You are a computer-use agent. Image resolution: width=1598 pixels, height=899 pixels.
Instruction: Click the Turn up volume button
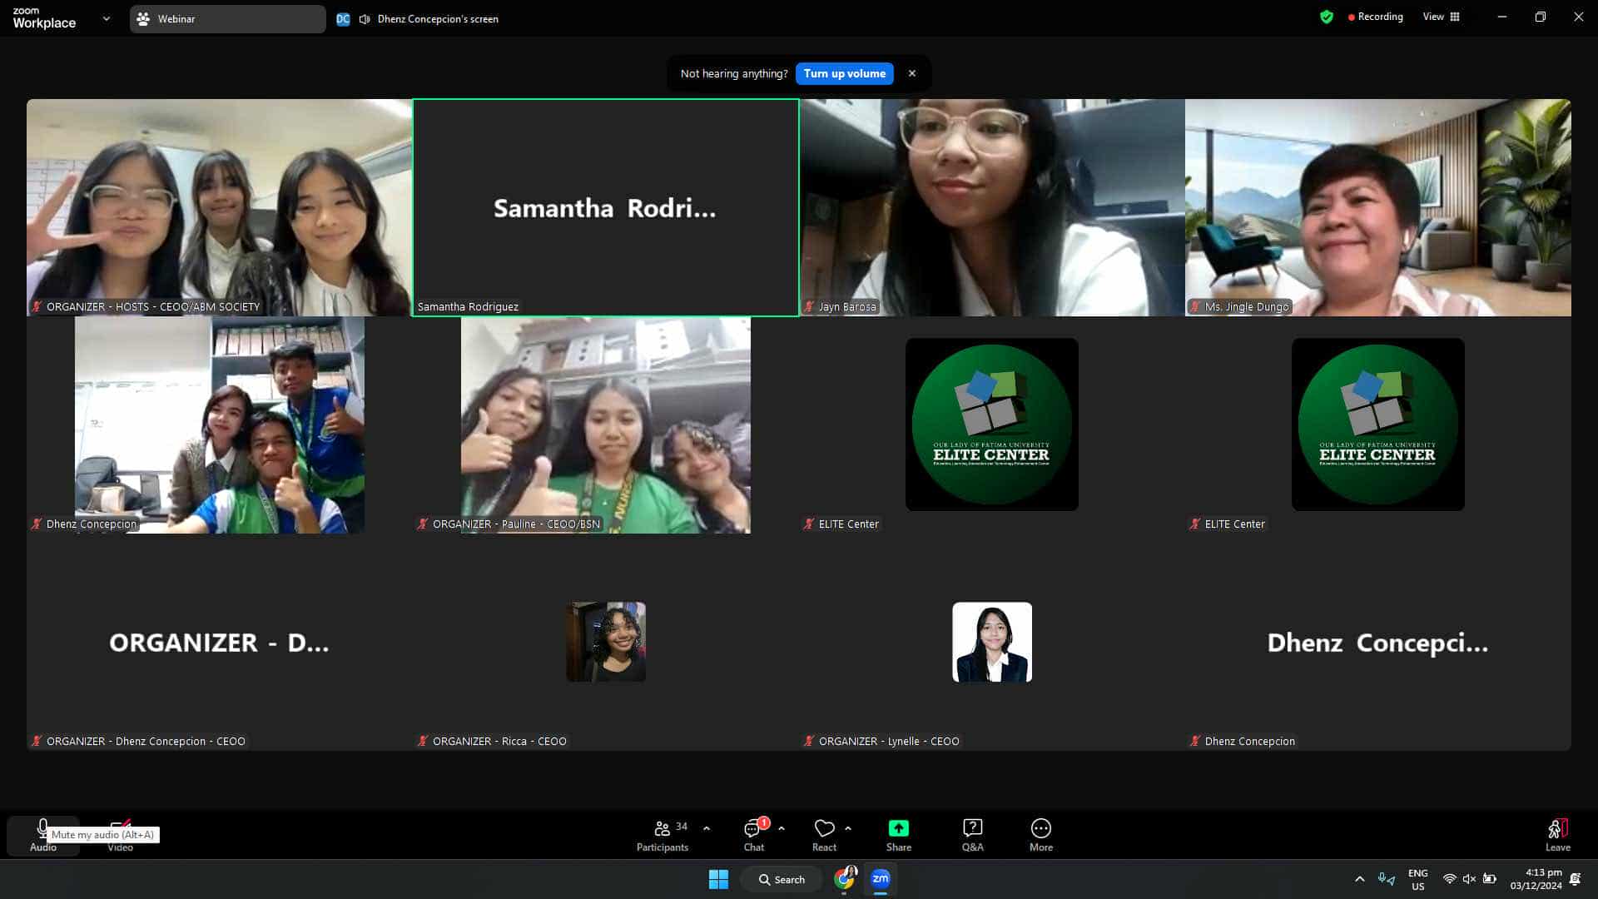click(844, 73)
